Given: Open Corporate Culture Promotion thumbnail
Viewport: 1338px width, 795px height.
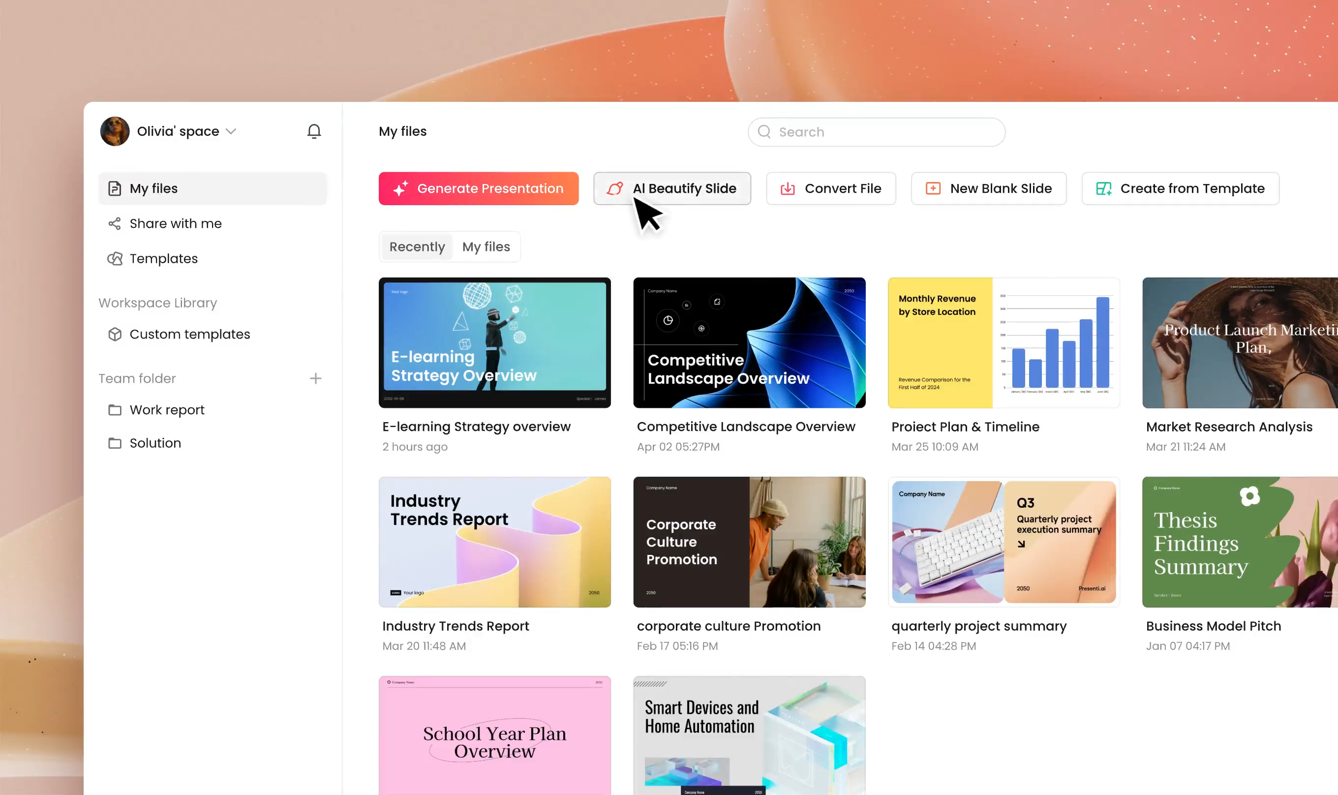Looking at the screenshot, I should [x=749, y=542].
